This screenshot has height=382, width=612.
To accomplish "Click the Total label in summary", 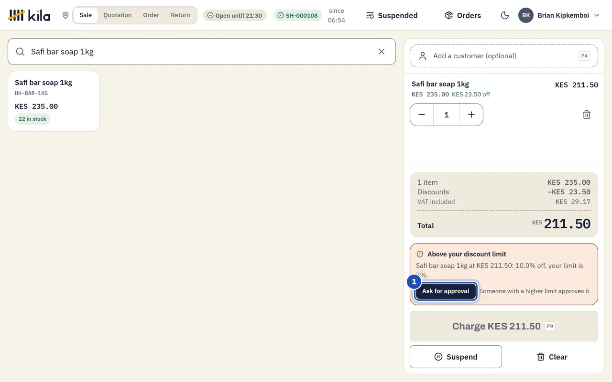I will point(426,226).
